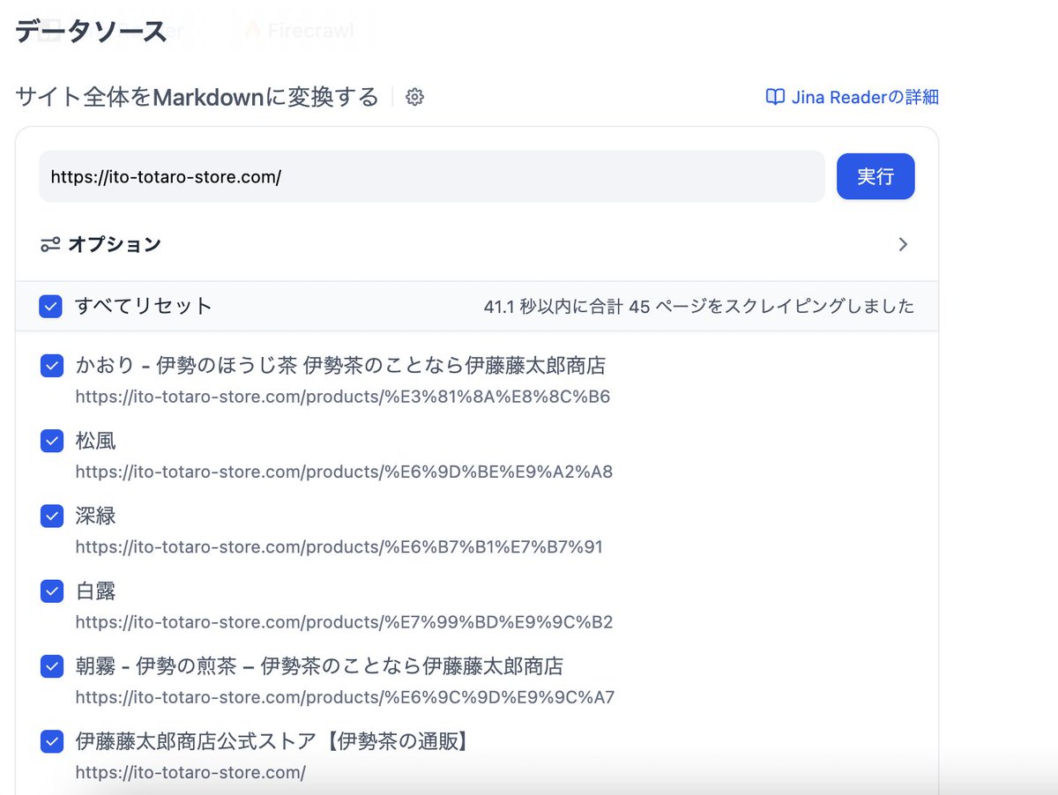Uncheck the かおり ほうじ茶 page checkbox
1058x795 pixels.
(51, 366)
